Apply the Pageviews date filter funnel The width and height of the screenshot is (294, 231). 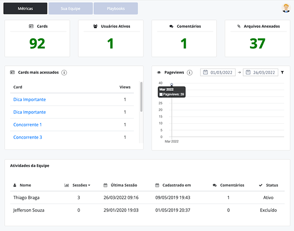[282, 72]
